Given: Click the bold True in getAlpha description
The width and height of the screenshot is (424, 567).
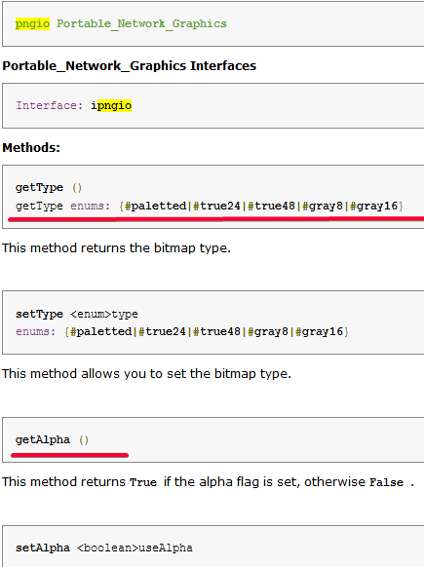Looking at the screenshot, I should (x=143, y=482).
